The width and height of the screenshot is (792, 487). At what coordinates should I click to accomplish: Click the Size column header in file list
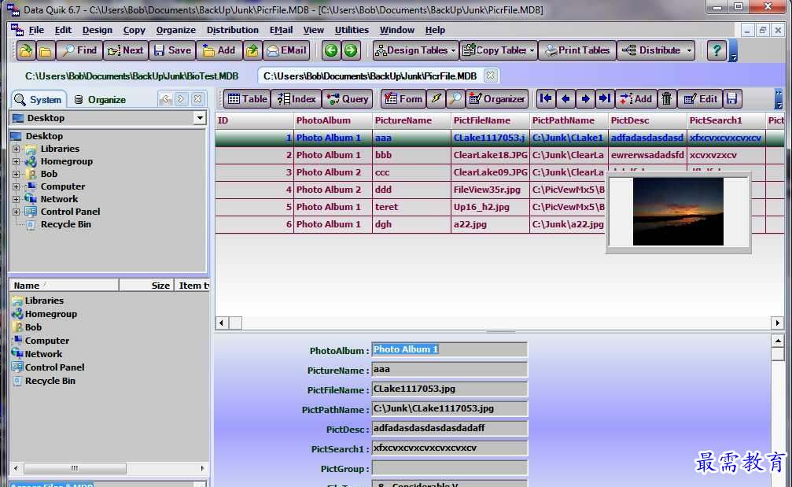146,286
